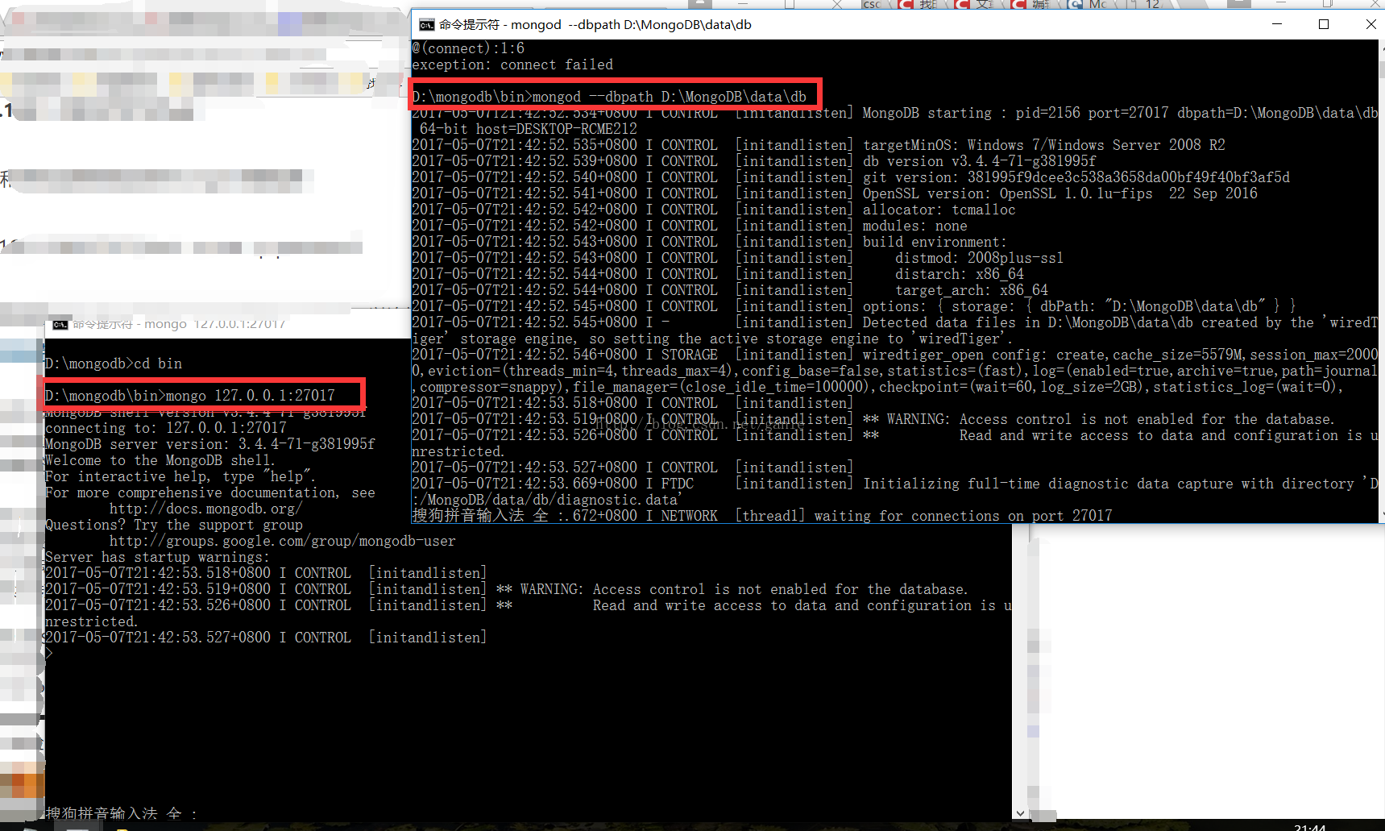Click the 'target_arch: x86_64' line

click(730, 290)
